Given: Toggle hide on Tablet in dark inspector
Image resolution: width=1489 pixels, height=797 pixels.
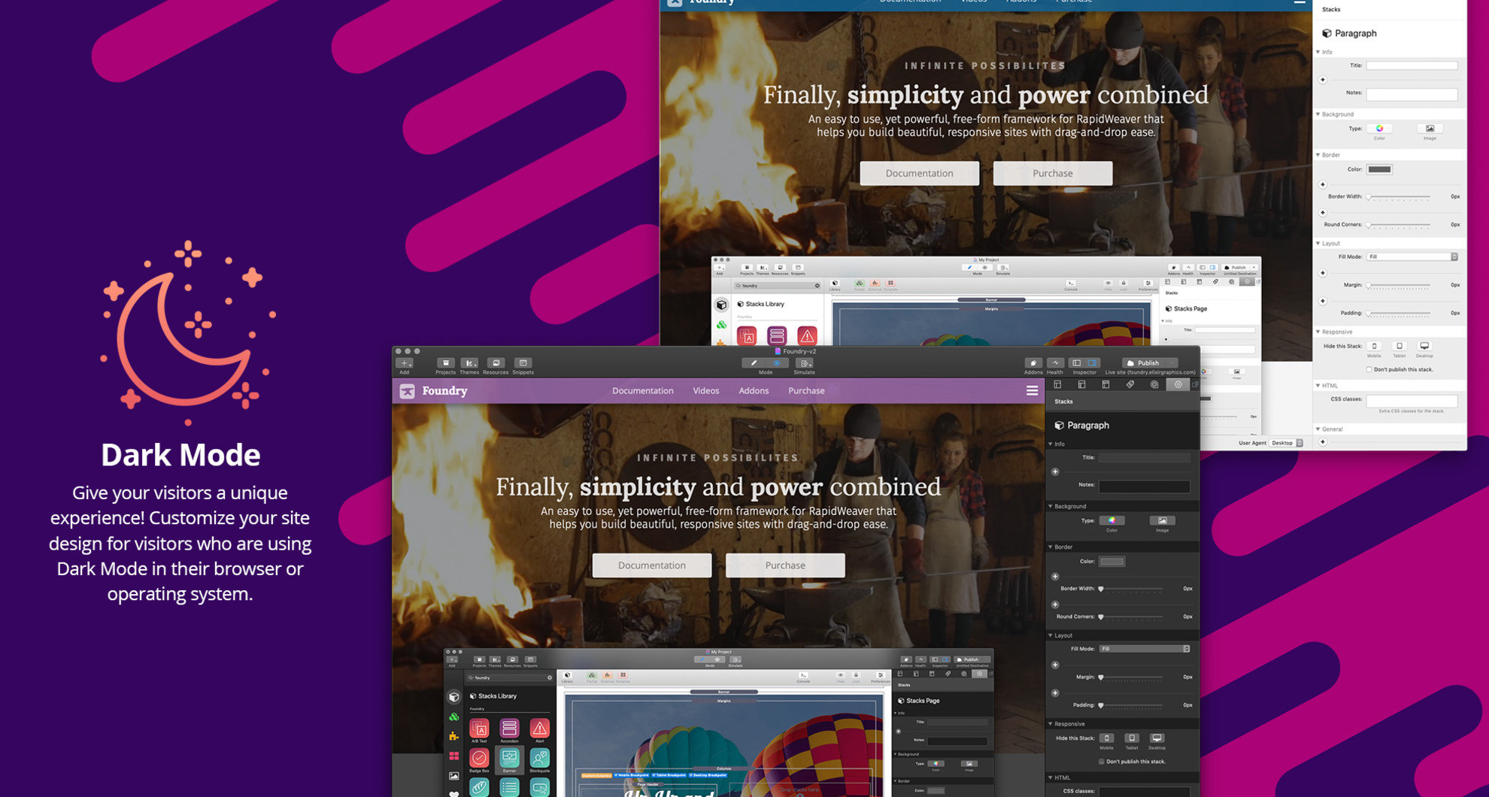Looking at the screenshot, I should click(x=1132, y=738).
